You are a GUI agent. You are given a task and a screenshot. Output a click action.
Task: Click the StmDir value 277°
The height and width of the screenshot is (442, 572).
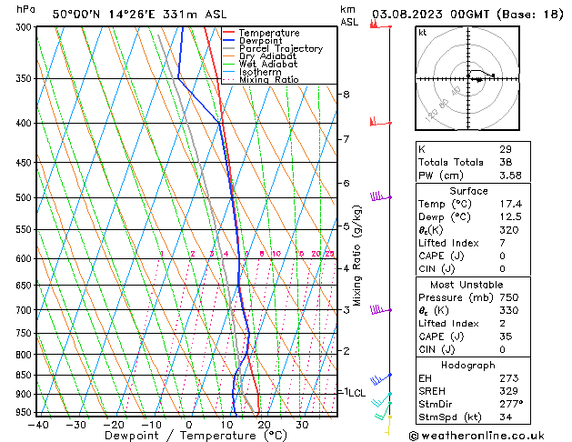point(511,404)
